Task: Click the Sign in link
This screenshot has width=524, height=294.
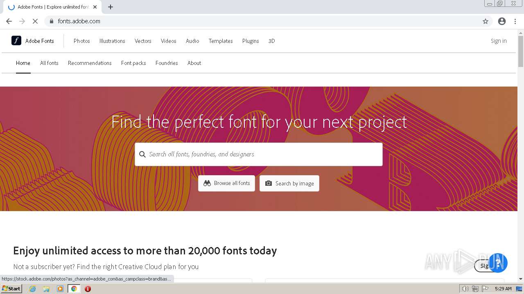Action: (499, 41)
